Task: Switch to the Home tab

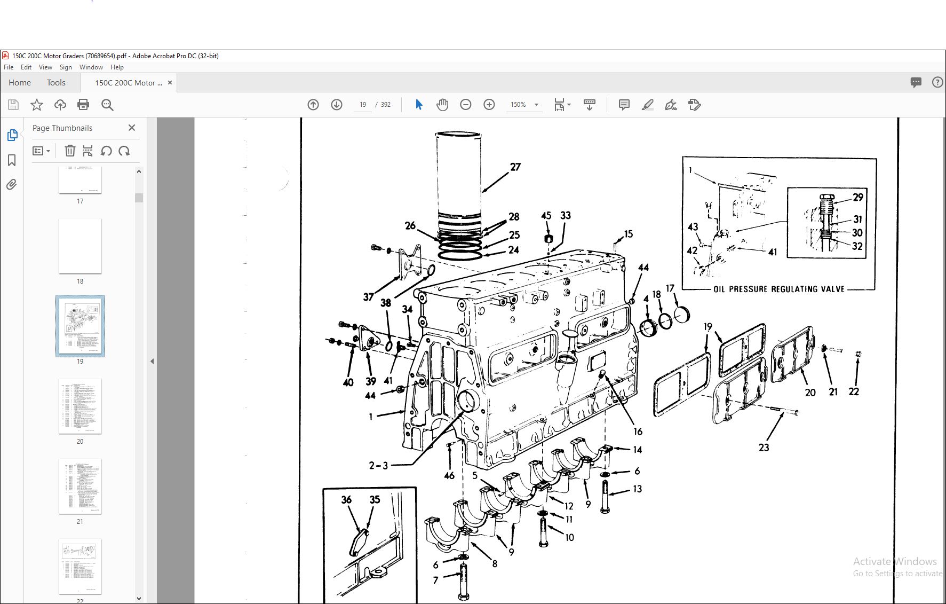Action: tap(20, 83)
